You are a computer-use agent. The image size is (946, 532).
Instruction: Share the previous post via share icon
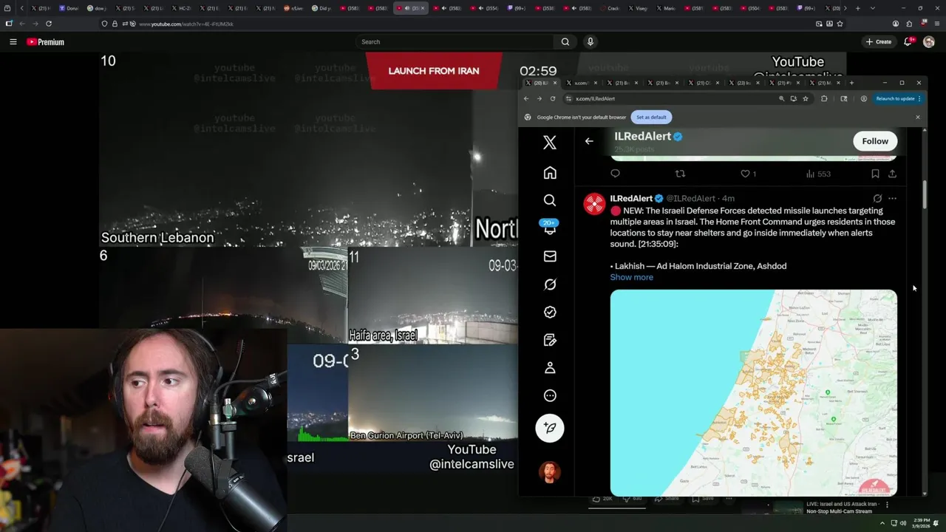pos(892,174)
